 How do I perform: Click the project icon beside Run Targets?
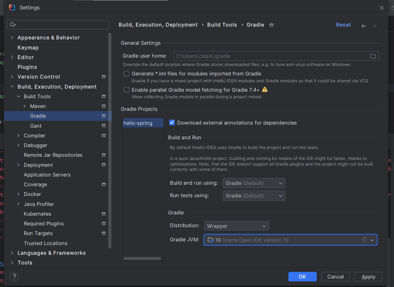pos(104,233)
